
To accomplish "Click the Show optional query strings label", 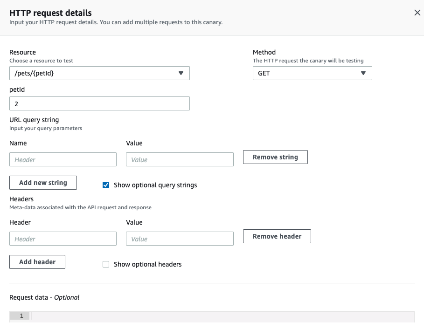I will (x=155, y=185).
